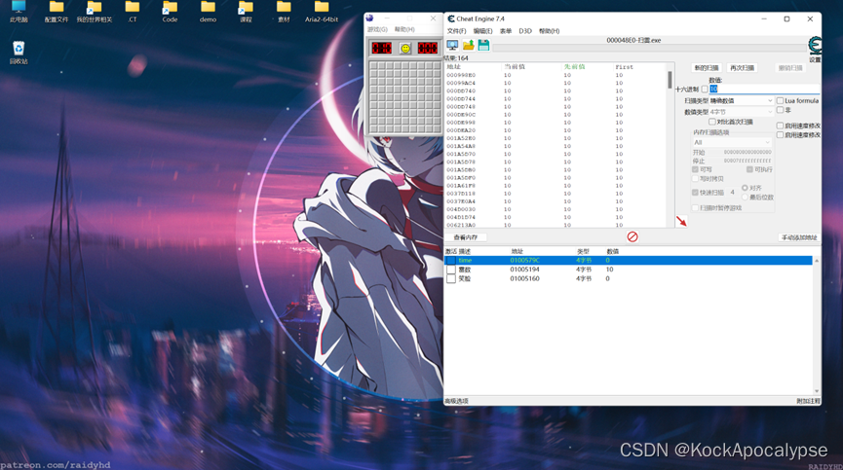Viewport: 843px width, 470px height.
Task: Open the 表单 menu
Action: pyautogui.click(x=506, y=31)
